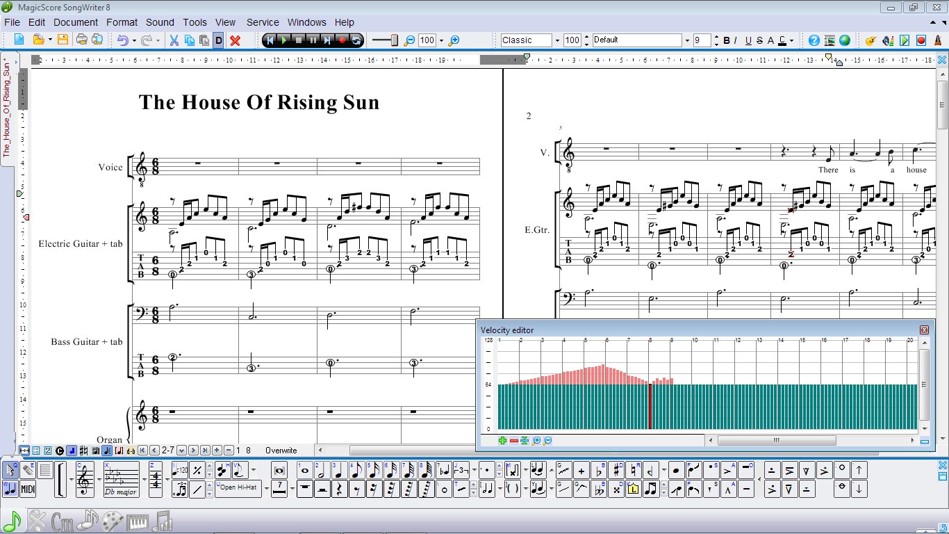Select The_House_Of_Rising_Sun vertical document tab
Image resolution: width=949 pixels, height=534 pixels.
[x=7, y=108]
